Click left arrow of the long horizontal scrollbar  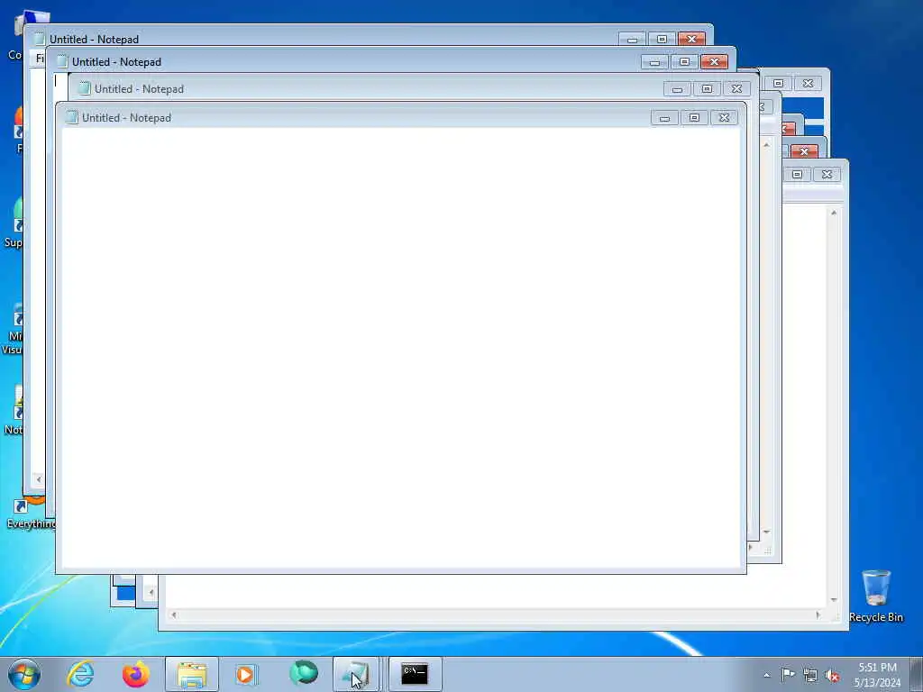[173, 615]
